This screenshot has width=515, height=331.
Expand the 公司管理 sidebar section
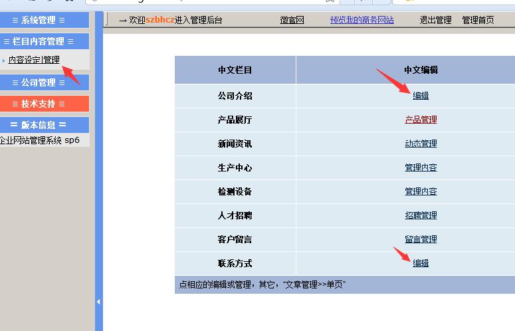pos(44,82)
